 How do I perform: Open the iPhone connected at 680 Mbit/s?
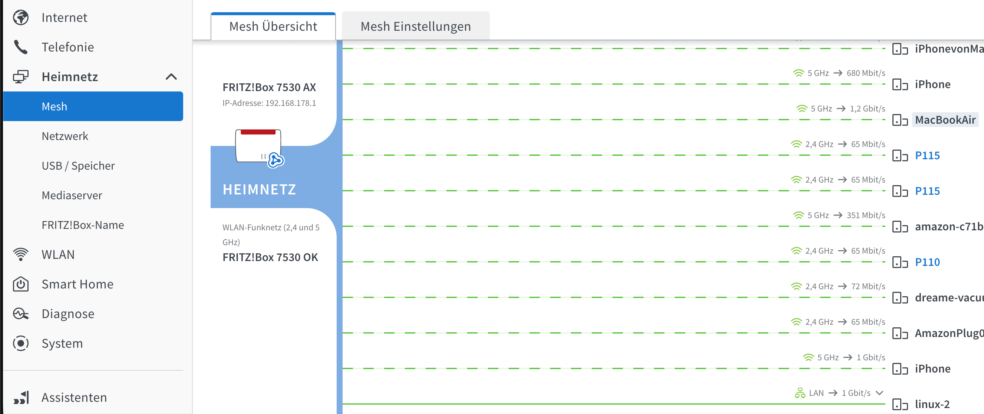point(933,84)
